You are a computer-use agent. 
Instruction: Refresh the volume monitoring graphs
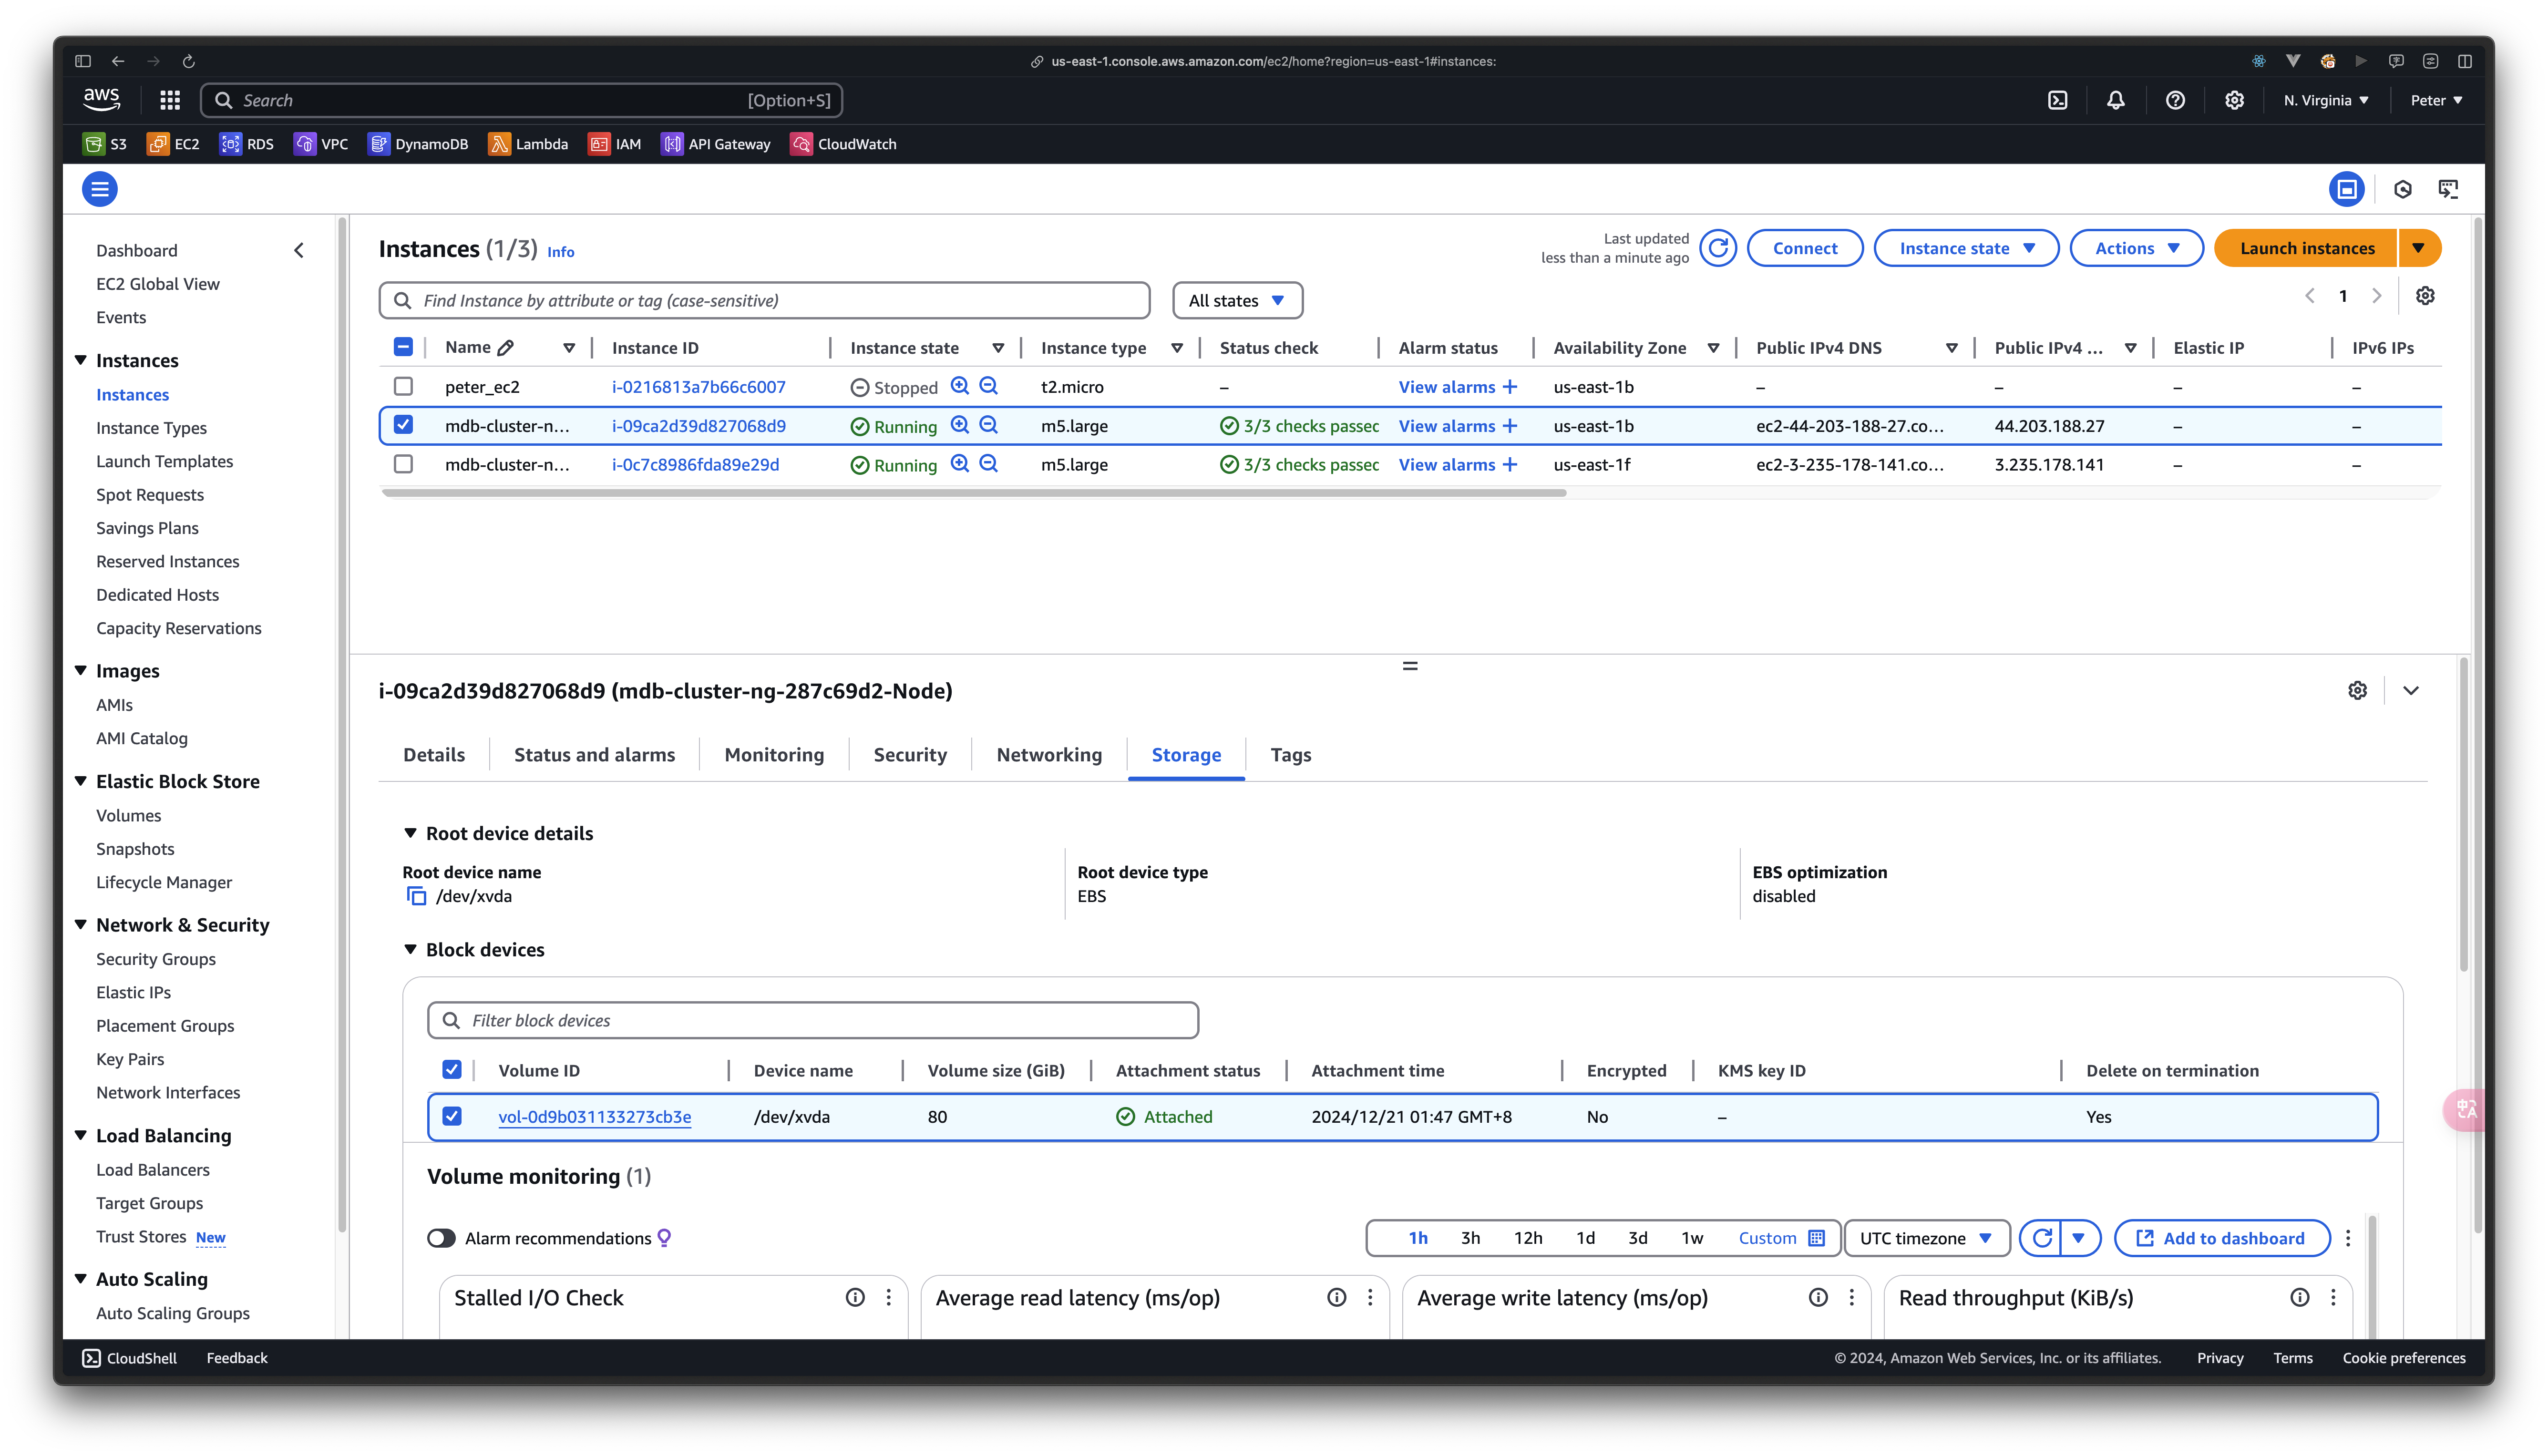2042,1238
